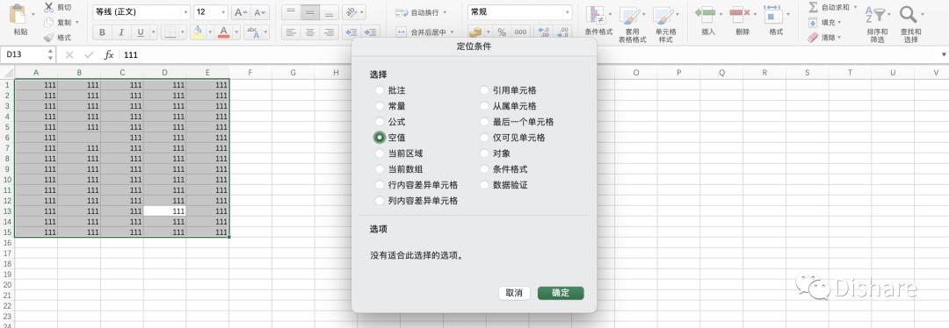Click the Insert (插入) cells icon
The width and height of the screenshot is (949, 328).
click(705, 13)
